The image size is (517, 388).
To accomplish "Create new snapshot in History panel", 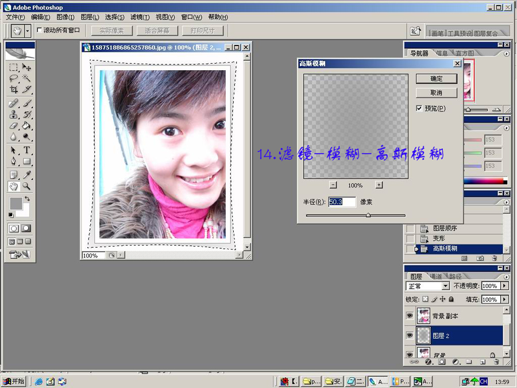I will 480,258.
